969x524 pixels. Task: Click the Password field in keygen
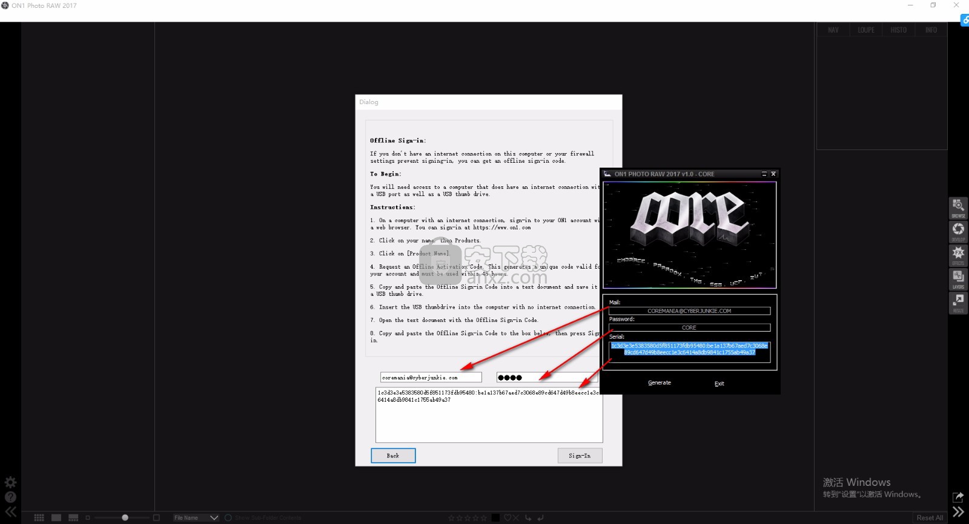pos(689,328)
